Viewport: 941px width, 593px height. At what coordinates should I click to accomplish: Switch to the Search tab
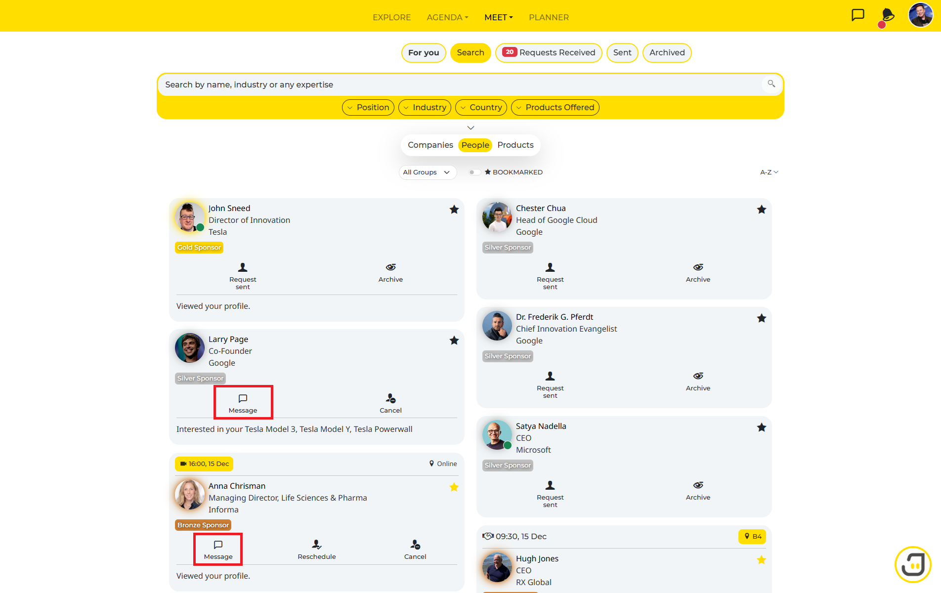tap(470, 53)
